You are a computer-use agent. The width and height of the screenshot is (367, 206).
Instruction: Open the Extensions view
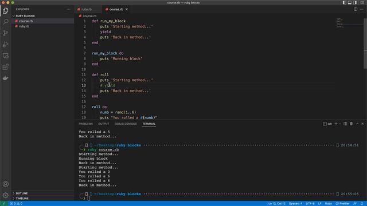[5, 67]
